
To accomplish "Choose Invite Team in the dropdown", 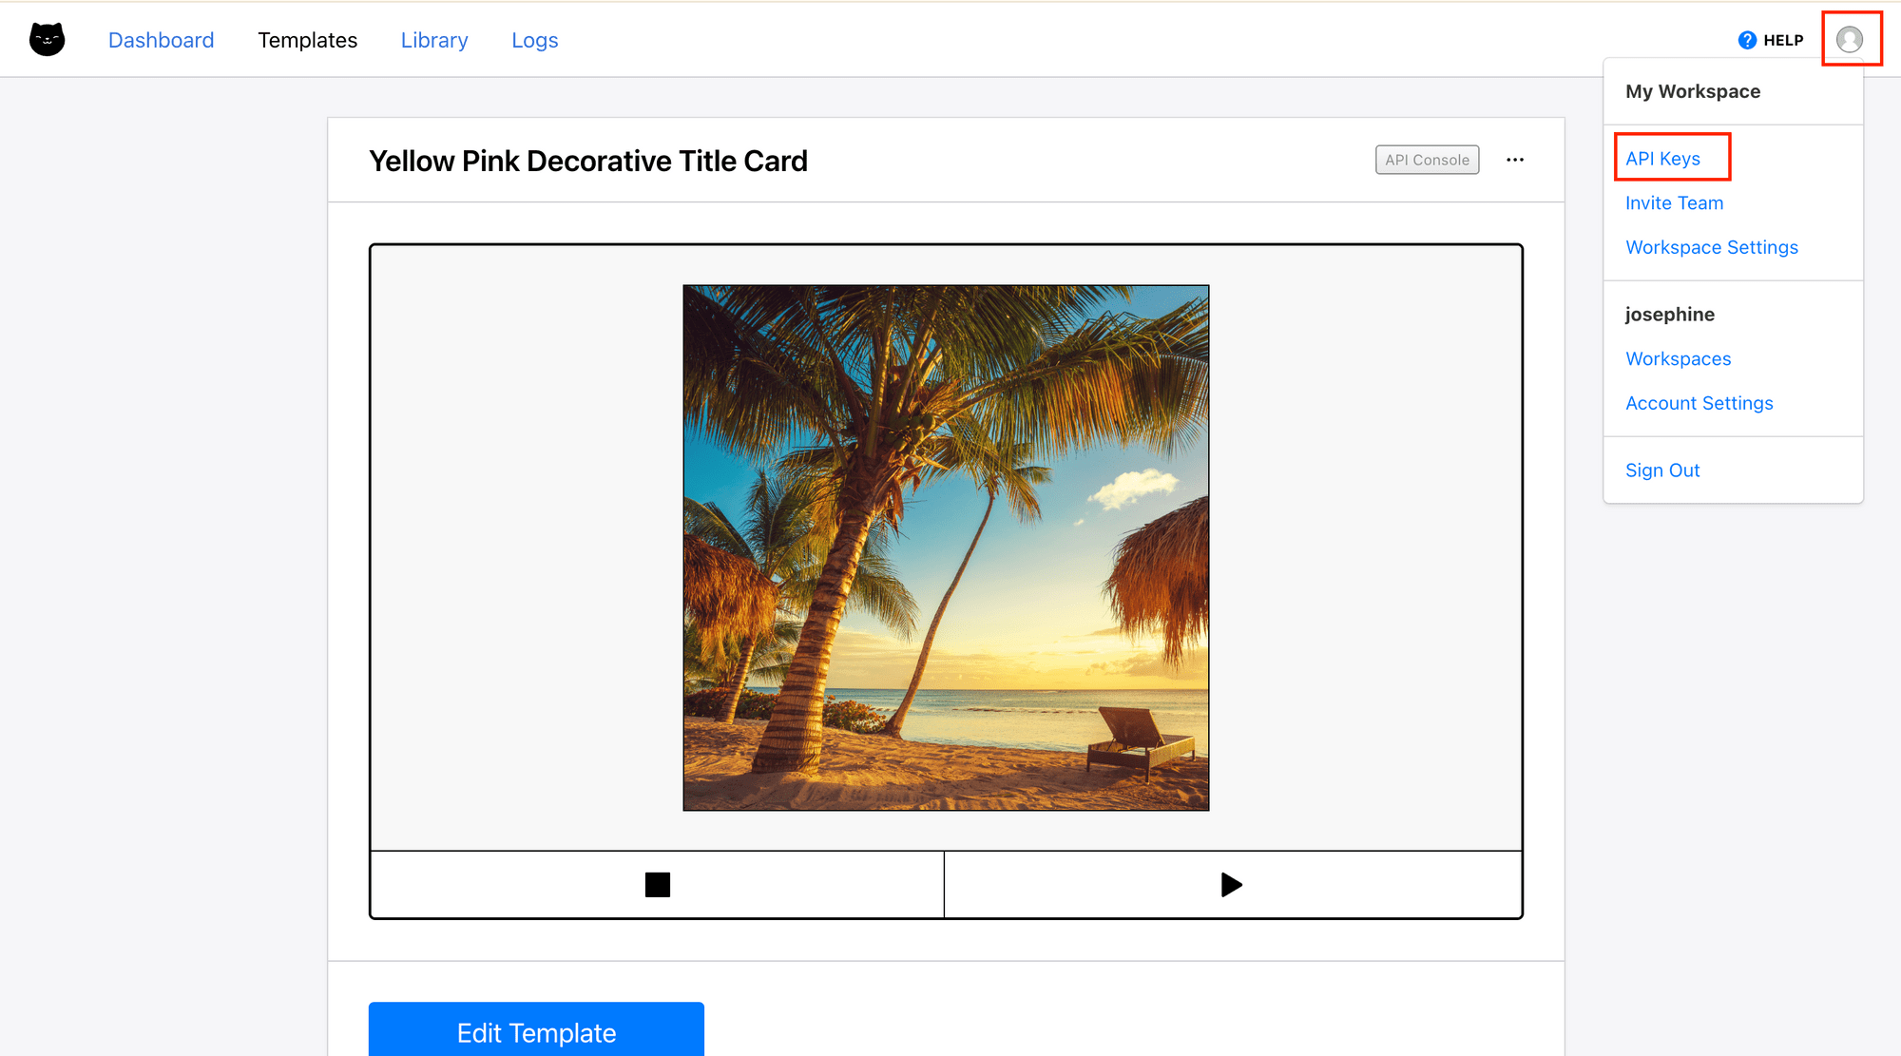I will (x=1674, y=202).
